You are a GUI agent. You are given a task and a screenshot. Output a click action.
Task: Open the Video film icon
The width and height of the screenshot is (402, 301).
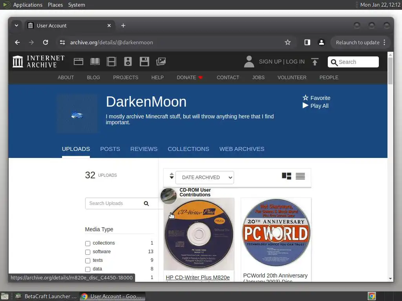tap(111, 62)
